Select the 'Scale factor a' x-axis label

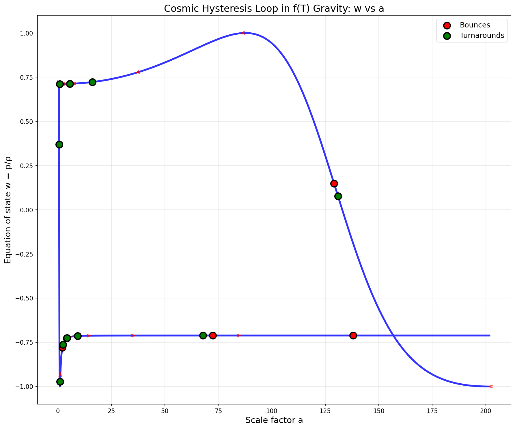point(274,420)
